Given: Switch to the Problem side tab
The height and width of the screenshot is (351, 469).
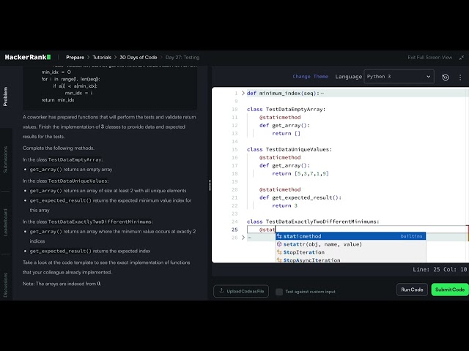Looking at the screenshot, I should 5,97.
